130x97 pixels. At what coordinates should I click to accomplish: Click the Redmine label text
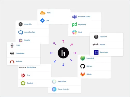[x=19, y=61]
